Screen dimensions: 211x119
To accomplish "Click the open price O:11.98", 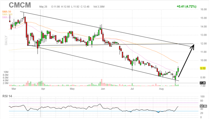I will pyautogui.click(x=55, y=7).
